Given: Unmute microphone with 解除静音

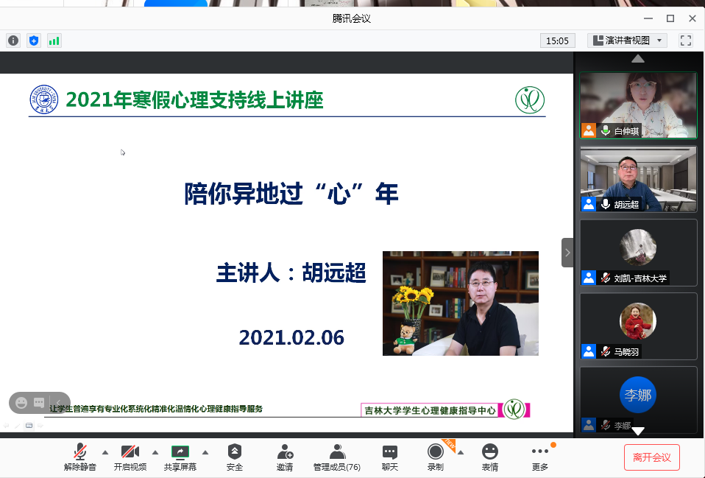Looking at the screenshot, I should tap(79, 457).
